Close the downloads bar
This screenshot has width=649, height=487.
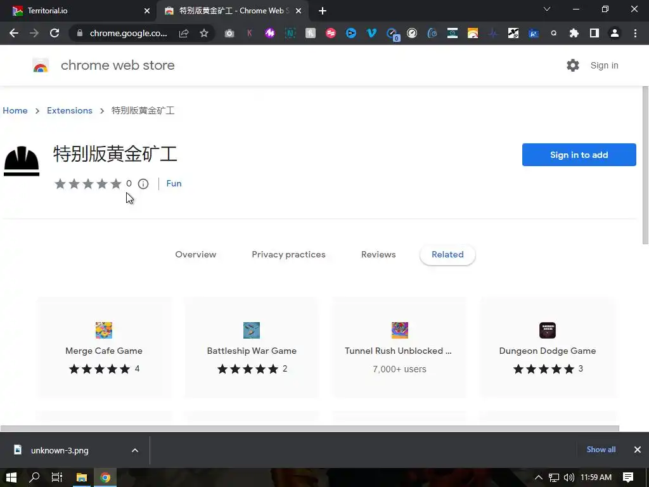pos(638,450)
